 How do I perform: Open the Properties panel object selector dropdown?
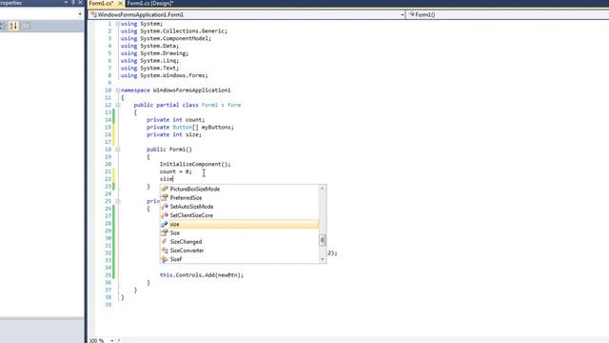coord(80,14)
